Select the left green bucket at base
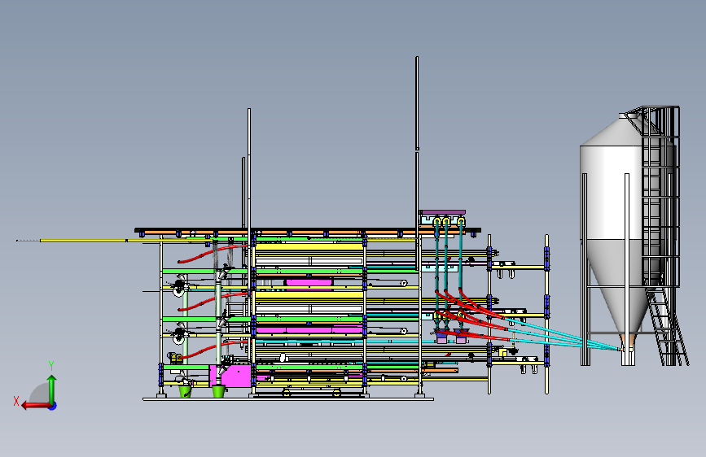Screen dimensions: 706x457 pos(185,390)
